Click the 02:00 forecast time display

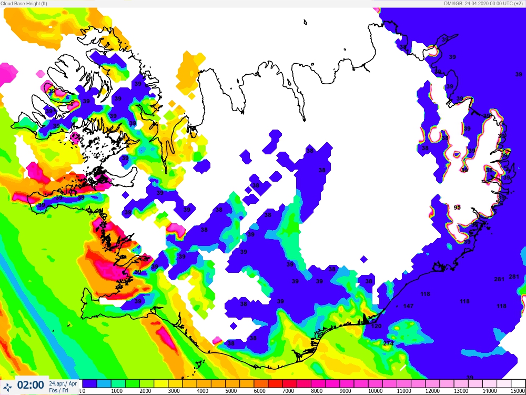click(x=31, y=385)
